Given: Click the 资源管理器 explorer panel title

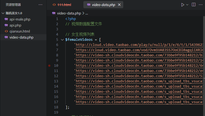Looking at the screenshot, I should click(13, 5).
